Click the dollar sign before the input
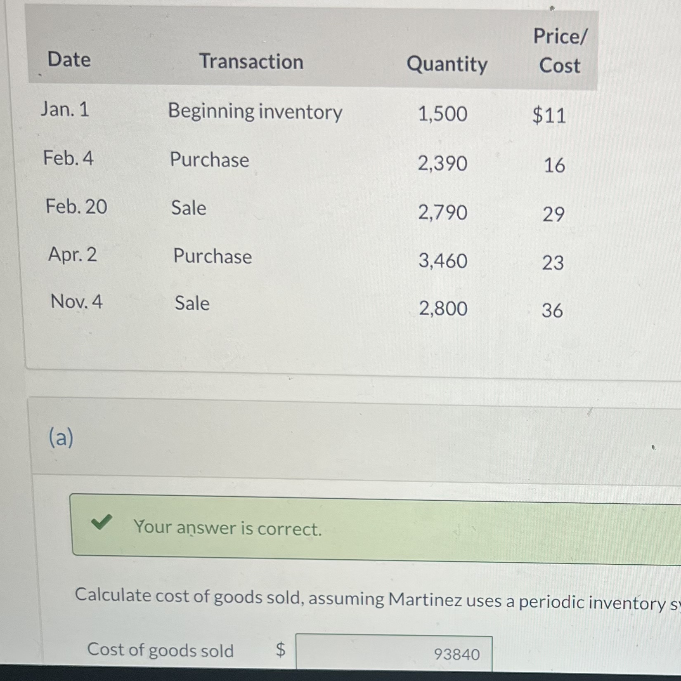The width and height of the screenshot is (681, 681). pyautogui.click(x=281, y=651)
